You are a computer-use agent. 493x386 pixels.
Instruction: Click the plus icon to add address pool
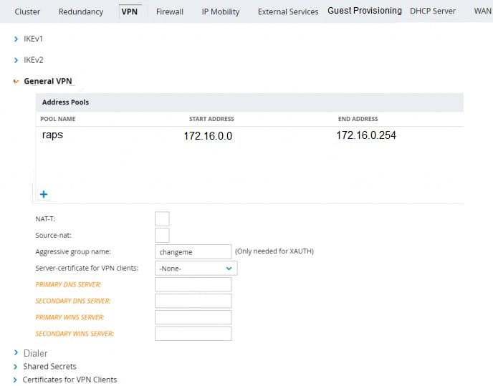point(44,194)
